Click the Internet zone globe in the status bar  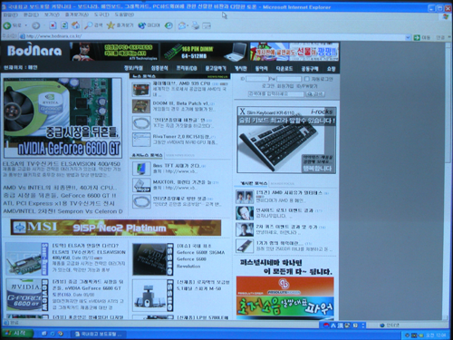[382, 325]
